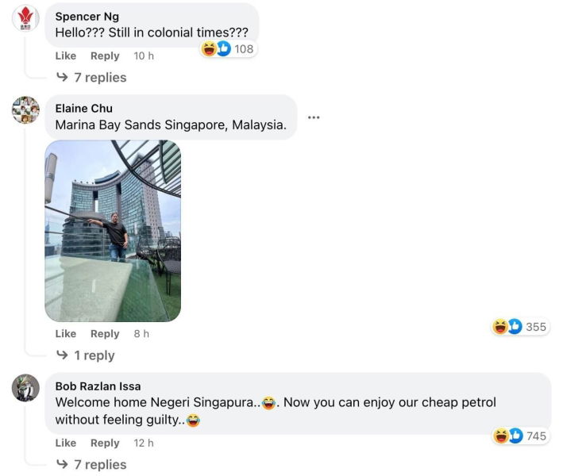586x476 pixels.
Task: Open the 10 h timestamp on Spencer's comment
Action: coord(144,56)
